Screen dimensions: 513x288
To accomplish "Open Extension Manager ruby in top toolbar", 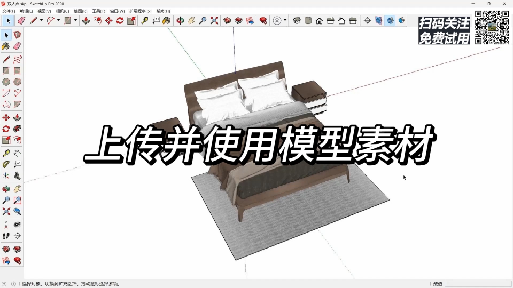I will point(263,21).
